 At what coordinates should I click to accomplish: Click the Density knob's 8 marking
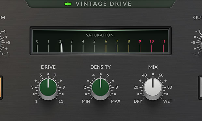(117, 87)
